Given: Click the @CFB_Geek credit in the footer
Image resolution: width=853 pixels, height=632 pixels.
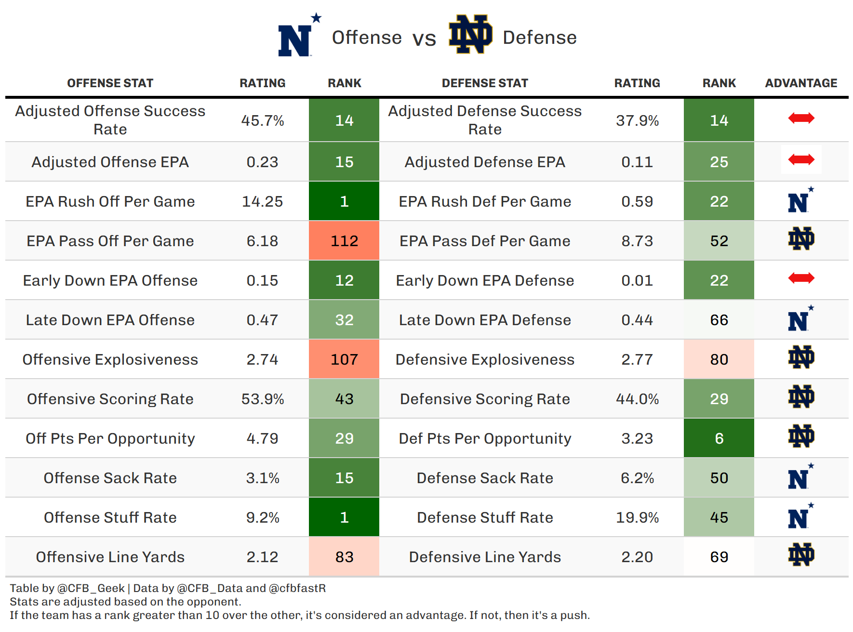Looking at the screenshot, I should tap(91, 588).
